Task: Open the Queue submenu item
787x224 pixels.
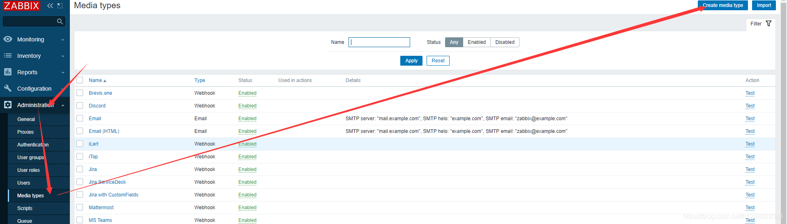Action: (x=39, y=220)
